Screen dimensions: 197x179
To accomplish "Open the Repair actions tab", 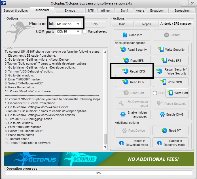I will (147, 24).
